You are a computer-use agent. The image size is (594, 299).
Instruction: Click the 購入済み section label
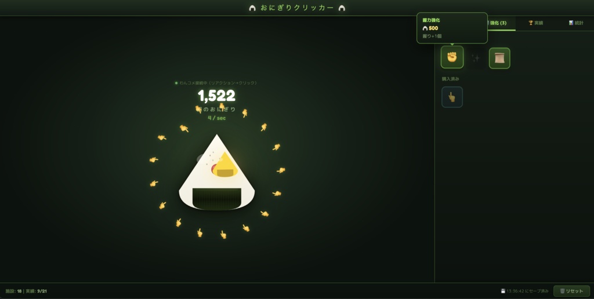click(450, 79)
